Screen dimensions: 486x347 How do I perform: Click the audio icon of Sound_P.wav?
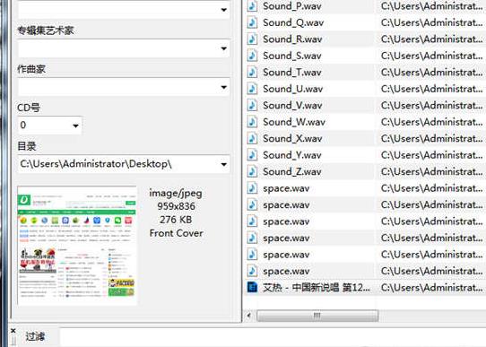pyautogui.click(x=252, y=6)
